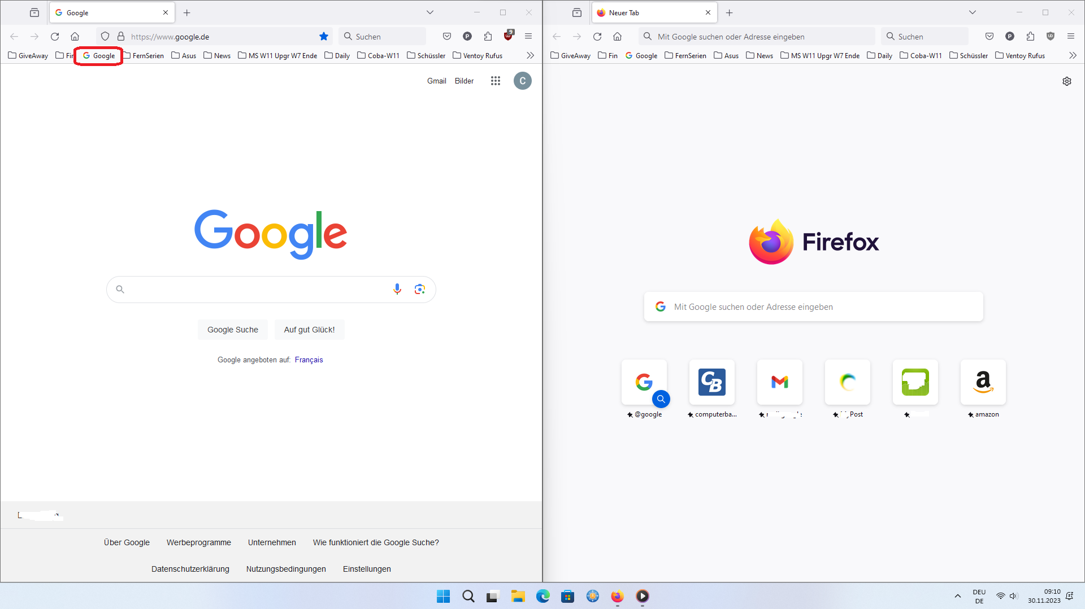Open the Gmail link on Google
Viewport: 1085px width, 609px height.
pos(437,81)
